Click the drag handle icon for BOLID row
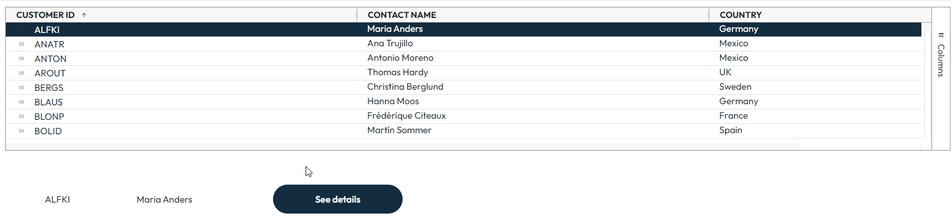 coord(21,131)
